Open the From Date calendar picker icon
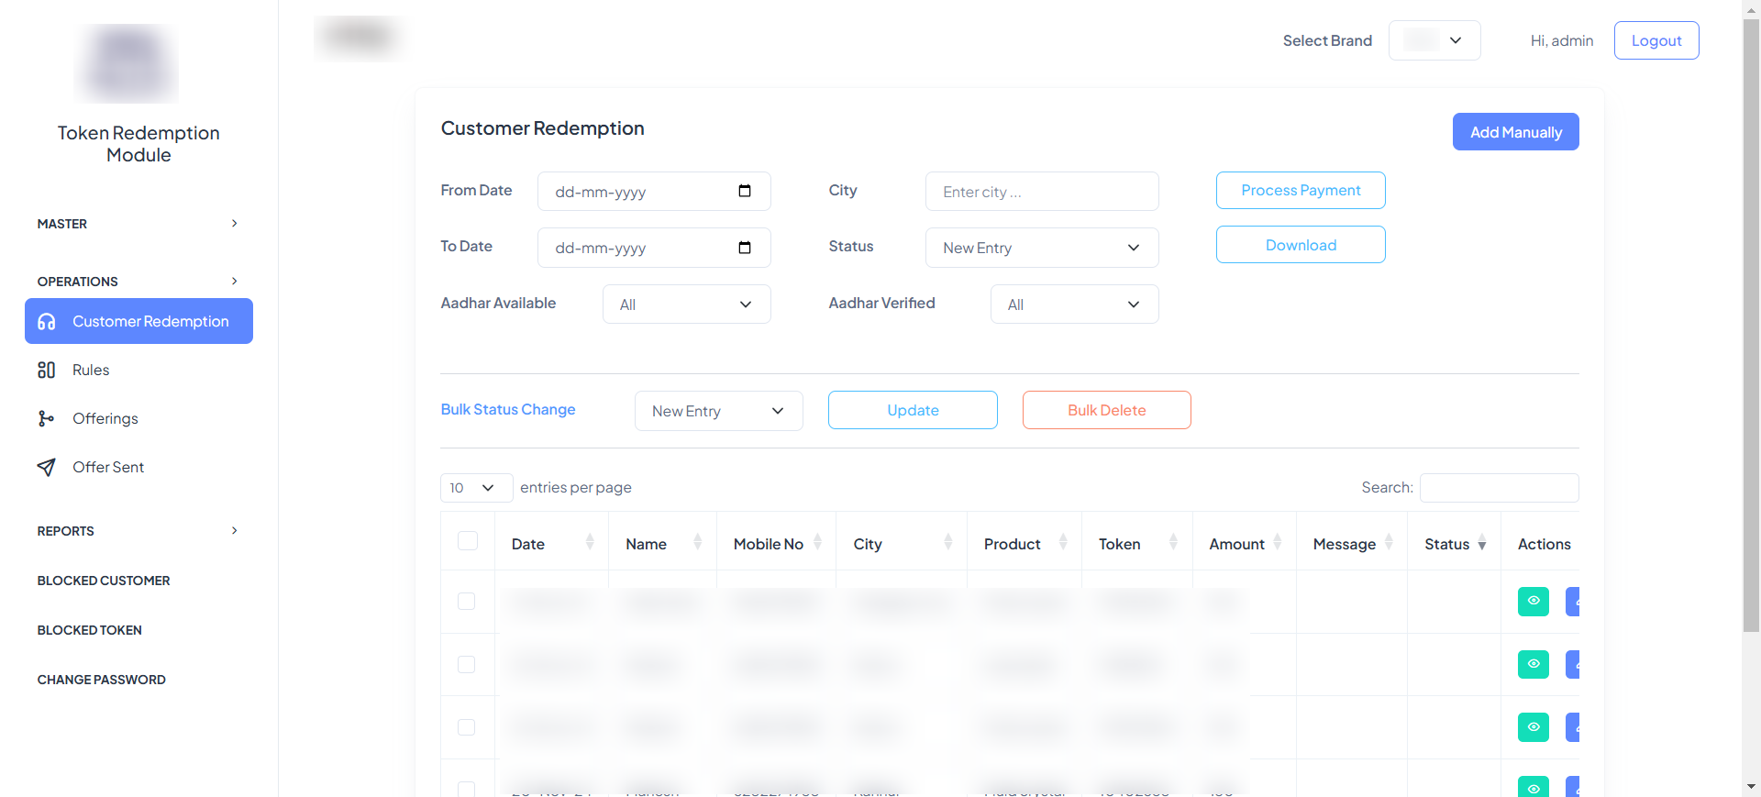This screenshot has width=1761, height=797. tap(745, 191)
